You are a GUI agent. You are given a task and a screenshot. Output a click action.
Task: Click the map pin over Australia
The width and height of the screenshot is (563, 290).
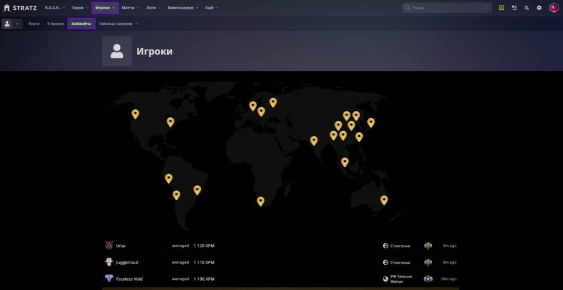click(x=384, y=200)
